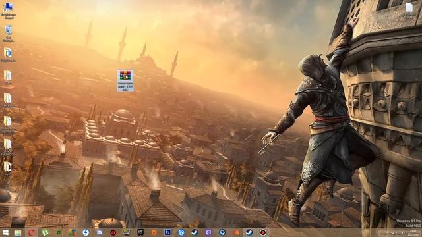Click the red record circle taskbar icon
Image resolution: width=422 pixels, height=237 pixels.
[263, 232]
